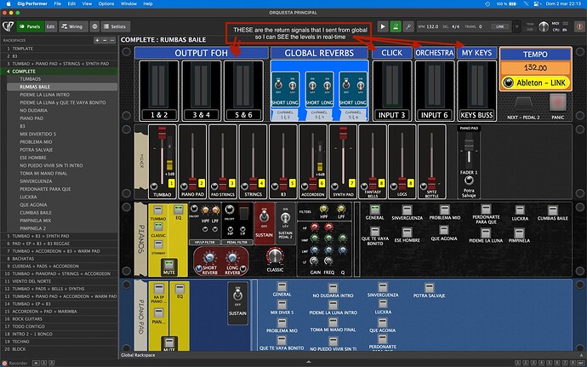Adjust the SYNTH PAD mixer fader
This screenshot has height=367, width=587.
click(x=343, y=133)
